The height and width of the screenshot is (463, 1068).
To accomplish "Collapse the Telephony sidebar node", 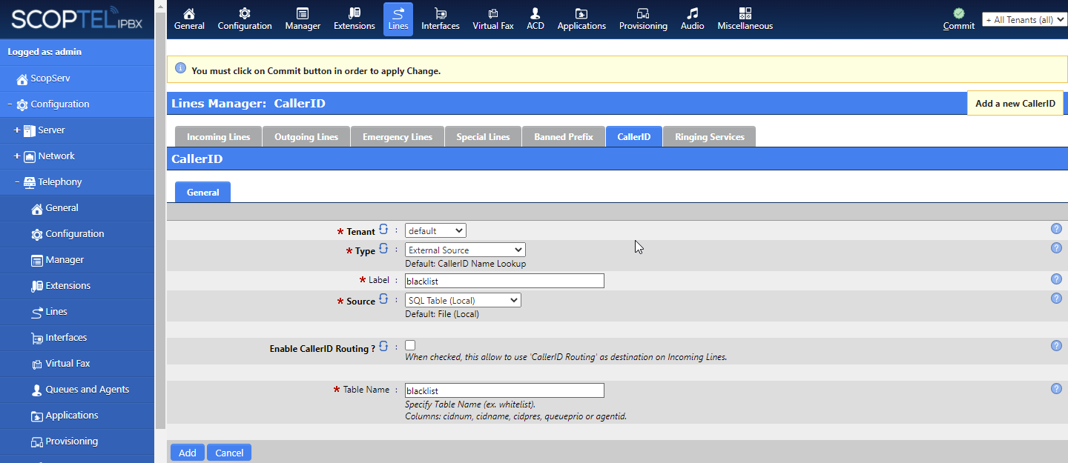I will 17,182.
